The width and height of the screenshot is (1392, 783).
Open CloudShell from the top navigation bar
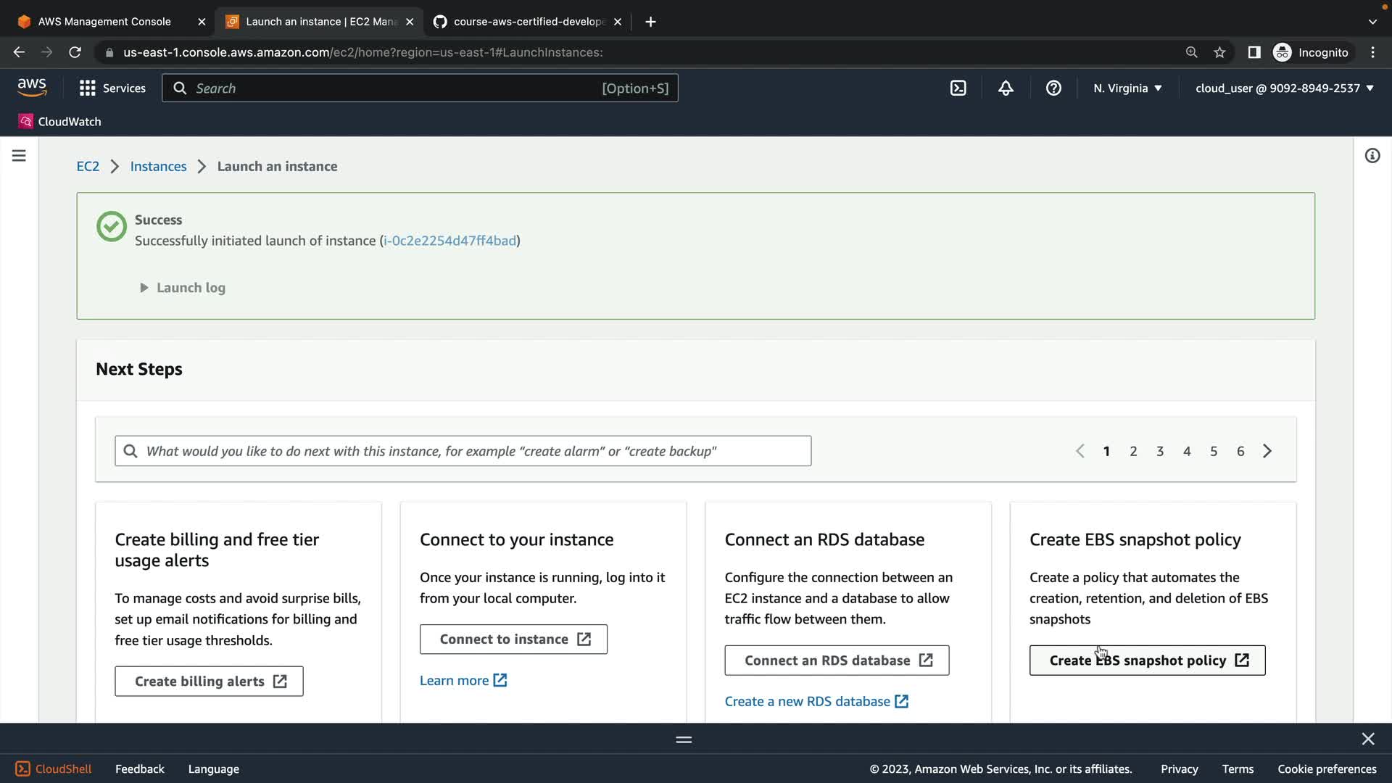[958, 88]
